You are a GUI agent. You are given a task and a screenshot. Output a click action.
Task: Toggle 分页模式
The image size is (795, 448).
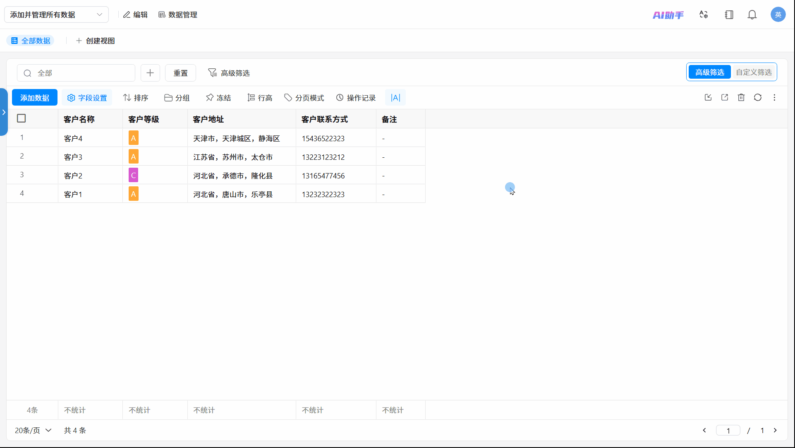click(304, 98)
